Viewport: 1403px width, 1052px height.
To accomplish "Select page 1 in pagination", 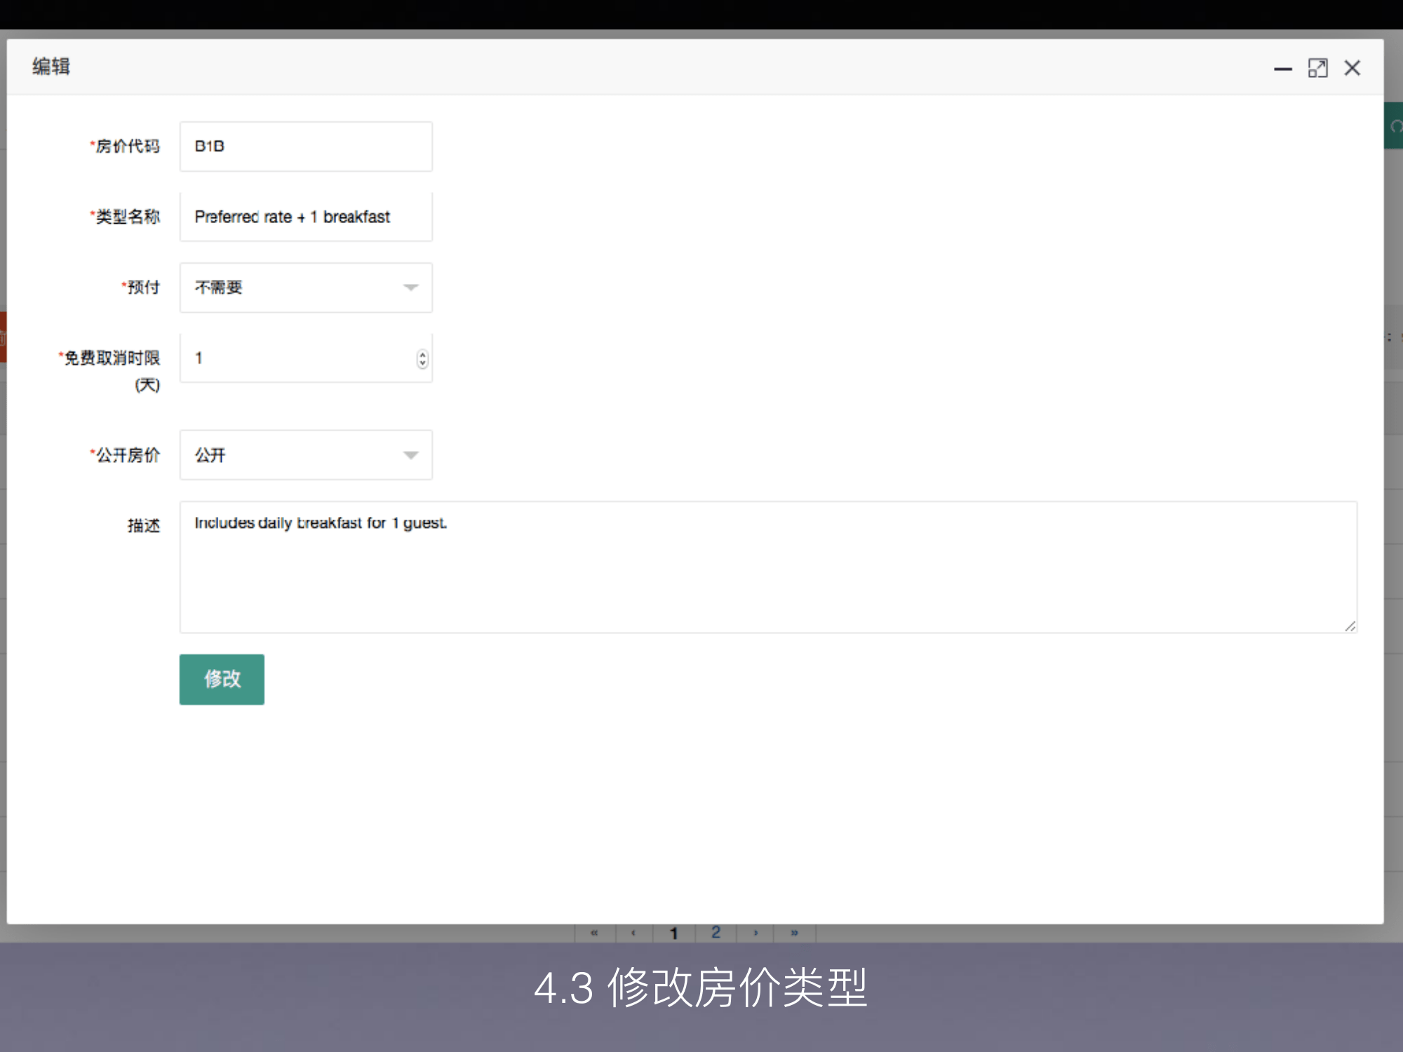I will pyautogui.click(x=673, y=933).
